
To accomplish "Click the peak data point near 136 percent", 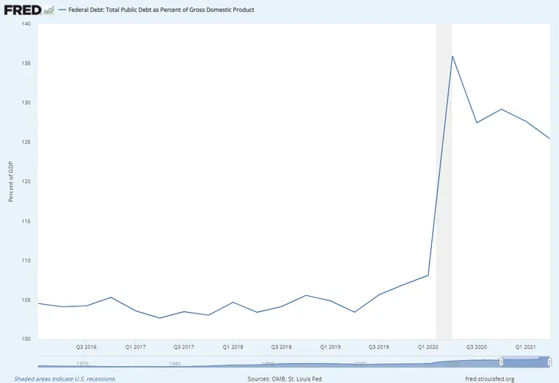I will 452,56.
